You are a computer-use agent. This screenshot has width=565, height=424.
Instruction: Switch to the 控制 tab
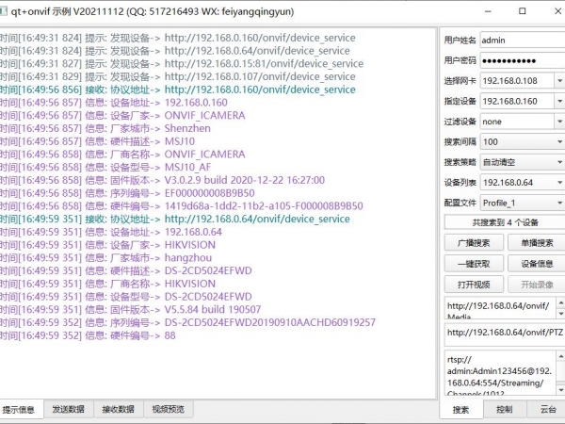pyautogui.click(x=504, y=410)
